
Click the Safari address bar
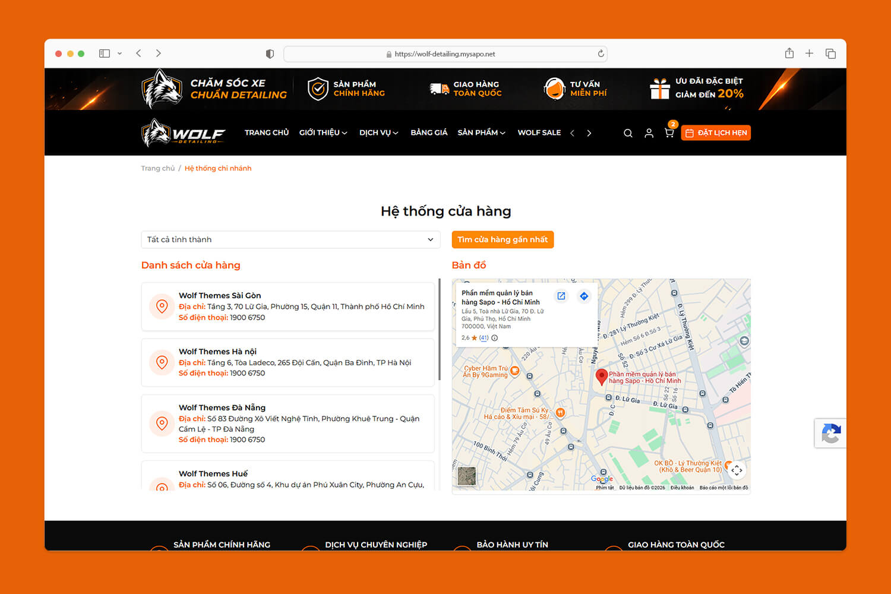[x=445, y=53]
